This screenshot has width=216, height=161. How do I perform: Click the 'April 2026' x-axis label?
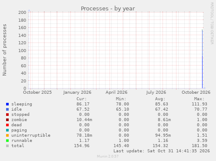(x=116, y=92)
